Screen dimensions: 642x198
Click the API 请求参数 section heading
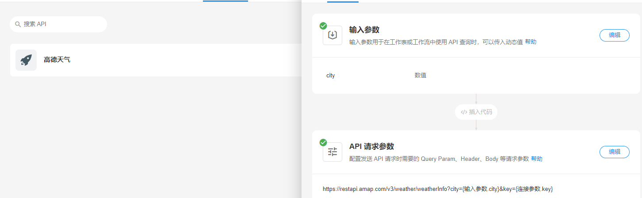(x=371, y=146)
